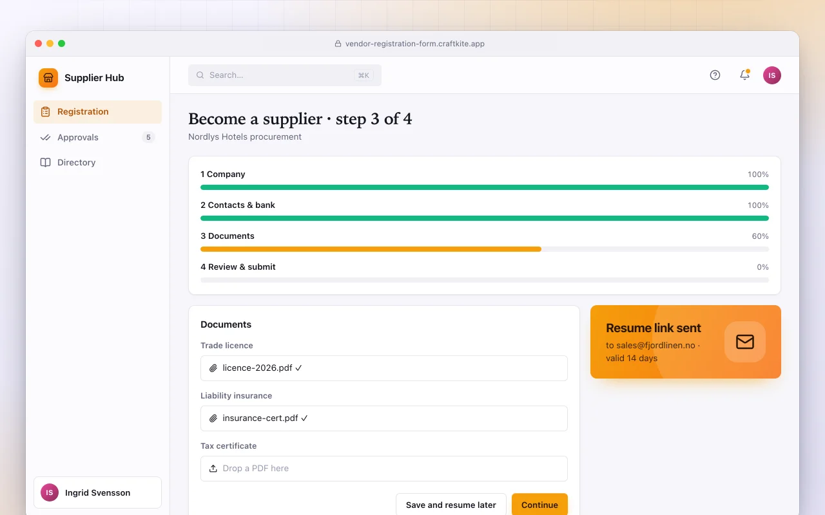825x515 pixels.
Task: Click Save and resume later
Action: [451, 505]
